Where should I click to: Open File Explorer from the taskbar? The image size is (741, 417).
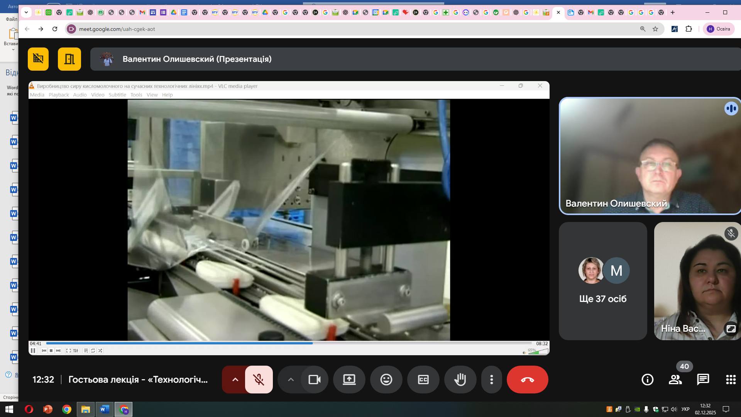tap(85, 409)
